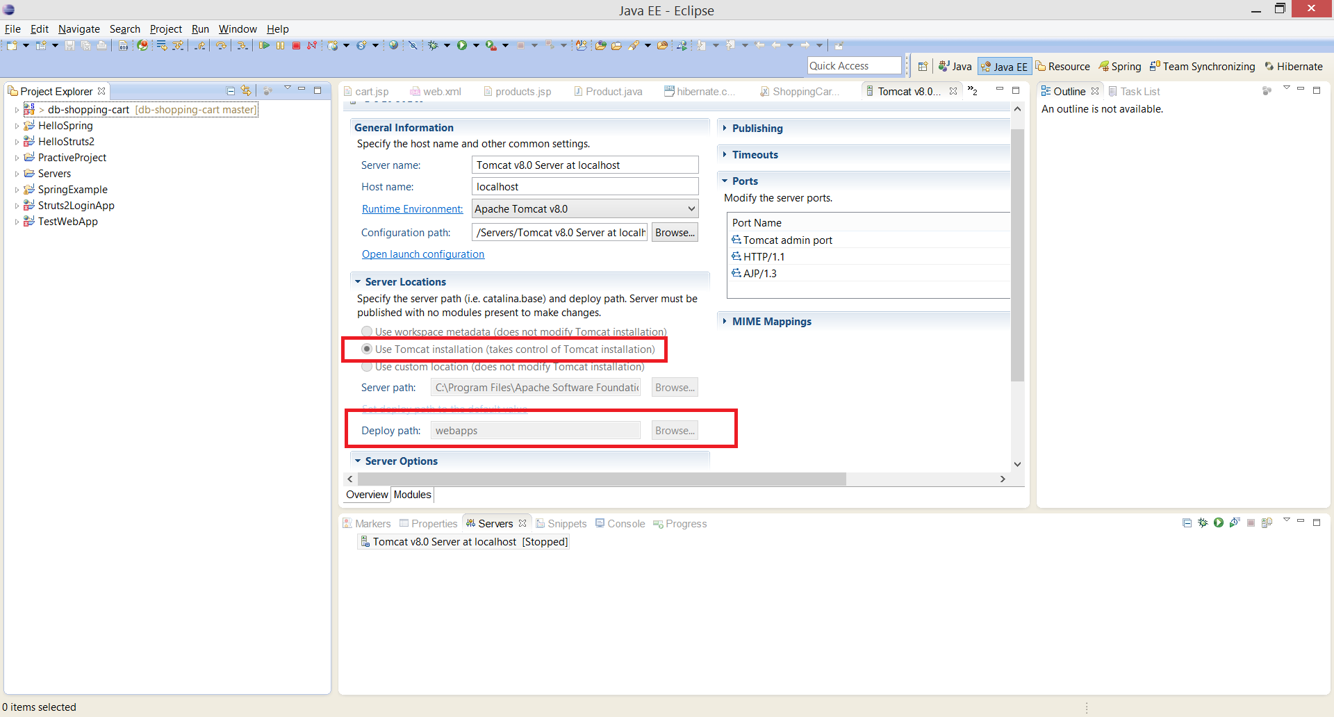The height and width of the screenshot is (717, 1334).
Task: Click the Host name input field
Action: pyautogui.click(x=585, y=186)
